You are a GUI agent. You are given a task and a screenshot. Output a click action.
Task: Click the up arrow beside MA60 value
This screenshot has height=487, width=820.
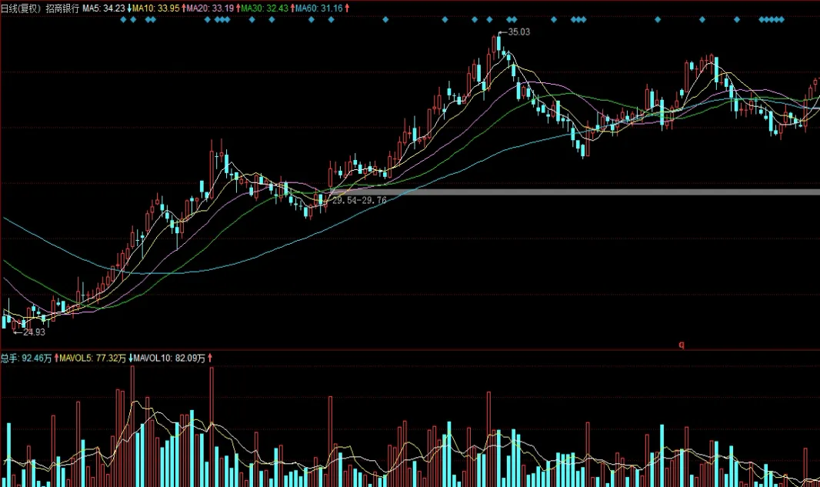[x=345, y=7]
